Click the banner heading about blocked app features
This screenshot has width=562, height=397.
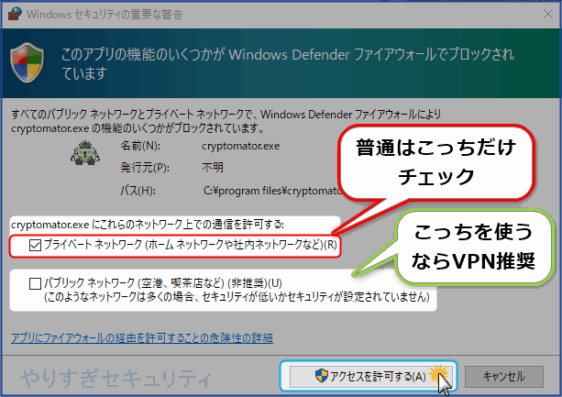[x=288, y=64]
